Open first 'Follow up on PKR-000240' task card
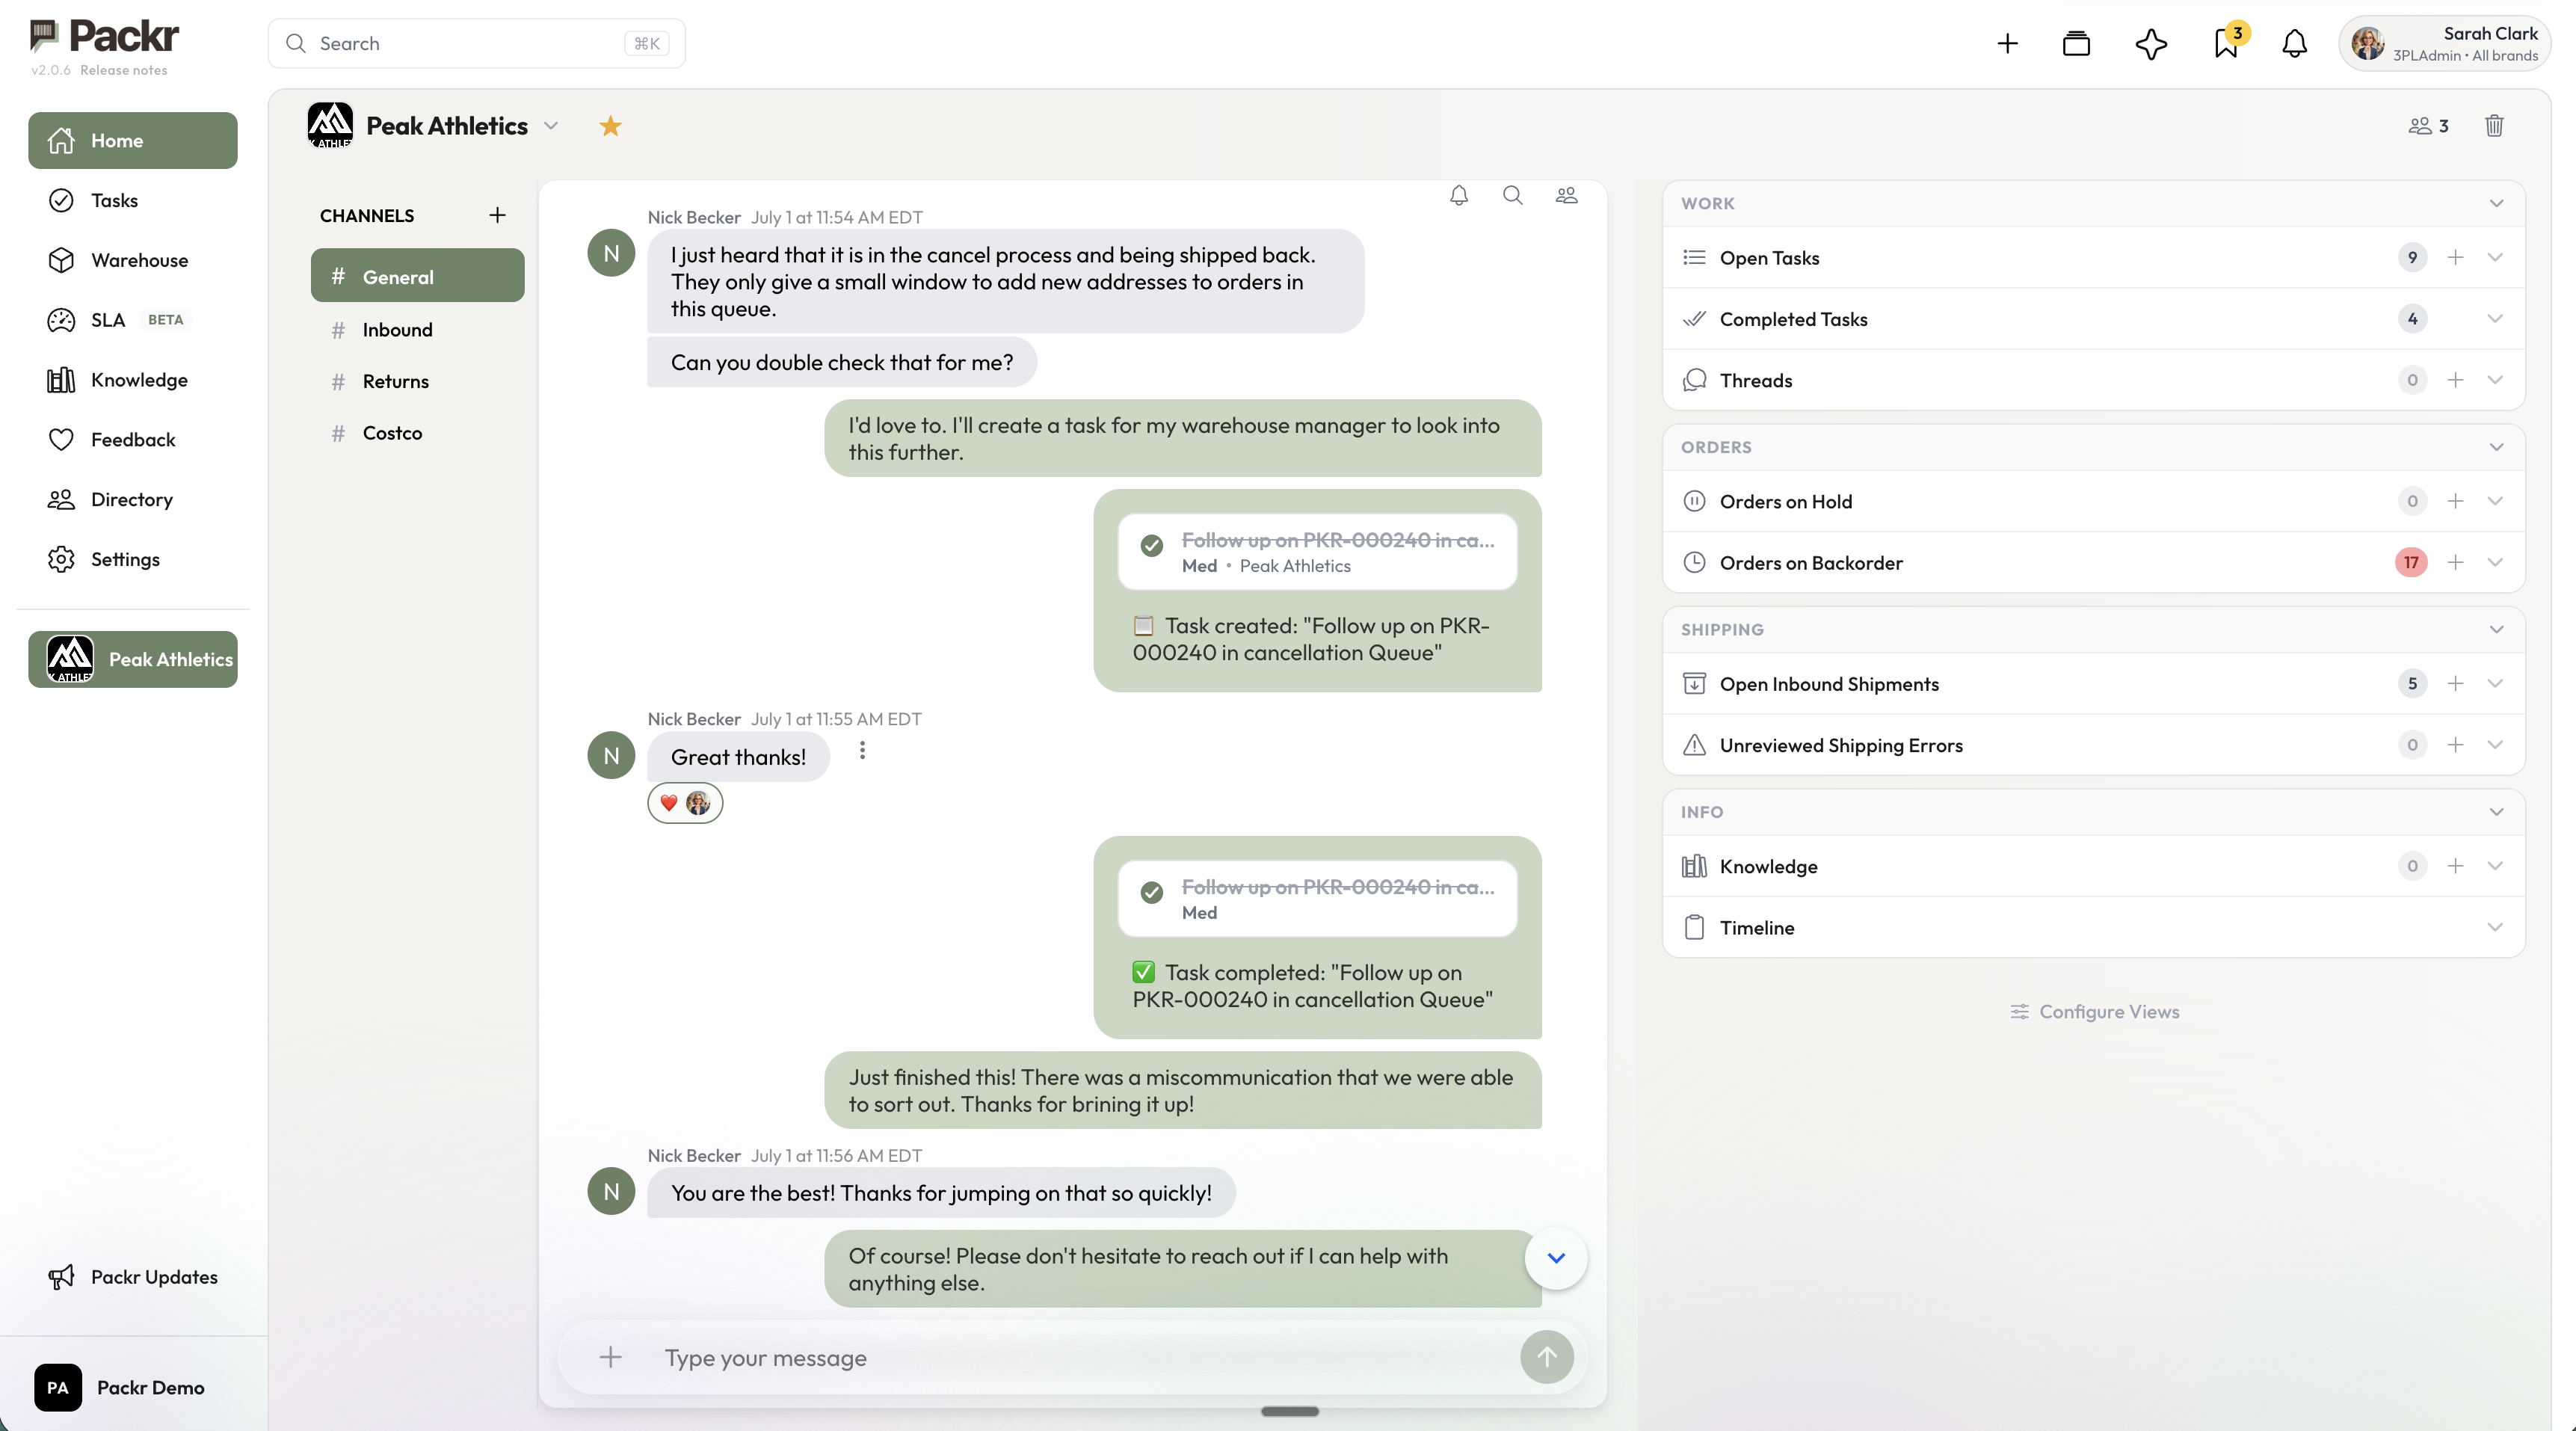This screenshot has width=2576, height=1431. click(x=1317, y=551)
